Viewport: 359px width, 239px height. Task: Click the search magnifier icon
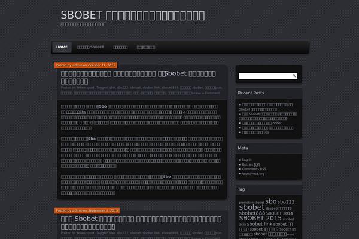294,76
